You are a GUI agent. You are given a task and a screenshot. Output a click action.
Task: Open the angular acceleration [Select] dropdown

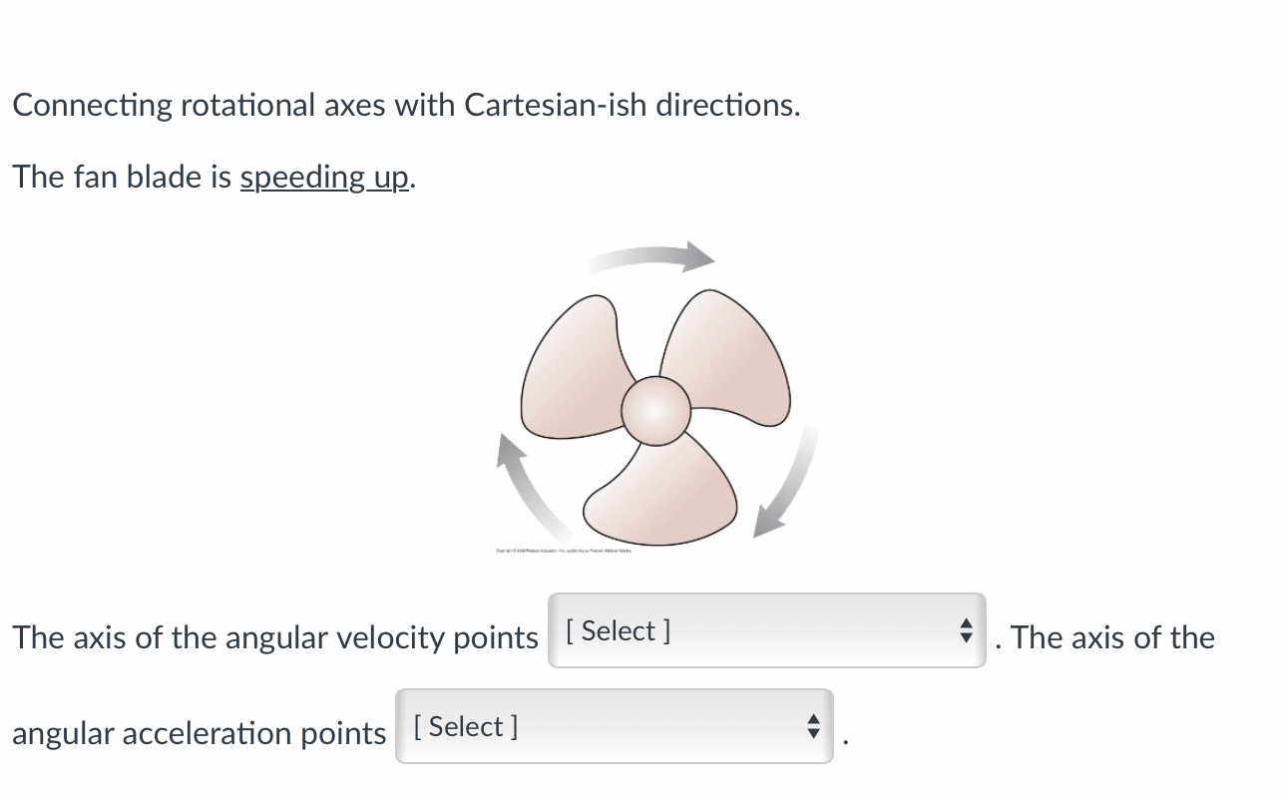pos(614,726)
